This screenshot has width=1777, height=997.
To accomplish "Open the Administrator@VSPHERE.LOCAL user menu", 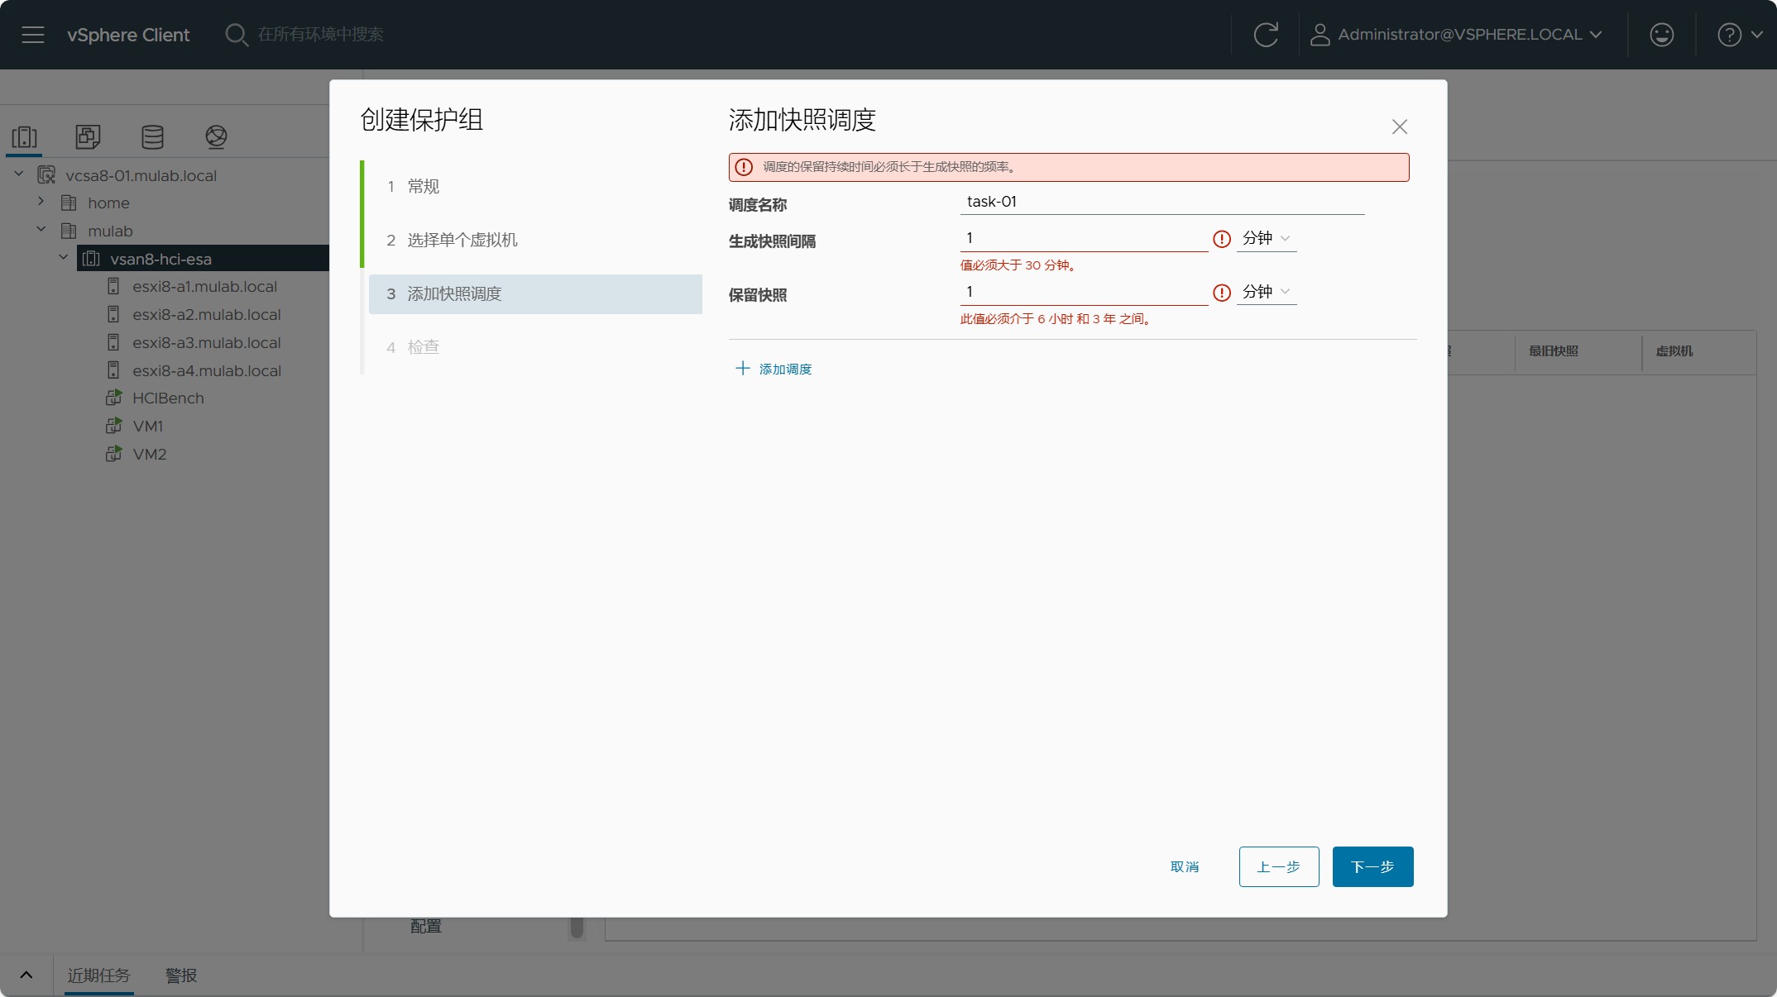I will (x=1457, y=35).
